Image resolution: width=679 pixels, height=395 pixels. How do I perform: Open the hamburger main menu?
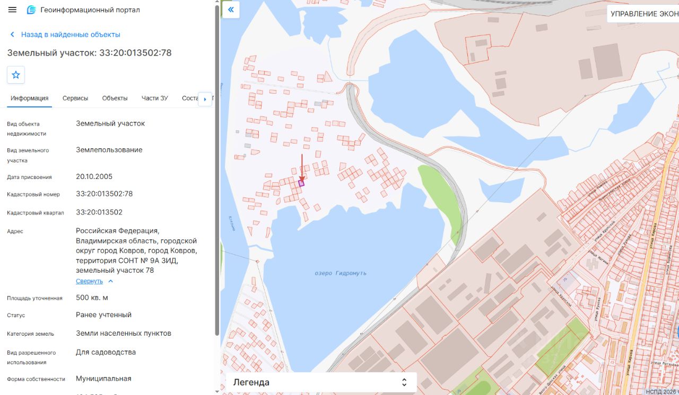pos(12,10)
